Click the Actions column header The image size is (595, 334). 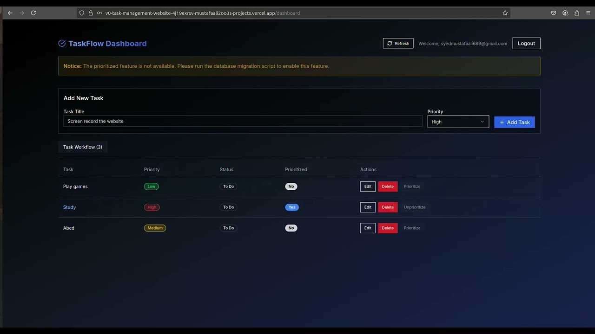point(368,169)
